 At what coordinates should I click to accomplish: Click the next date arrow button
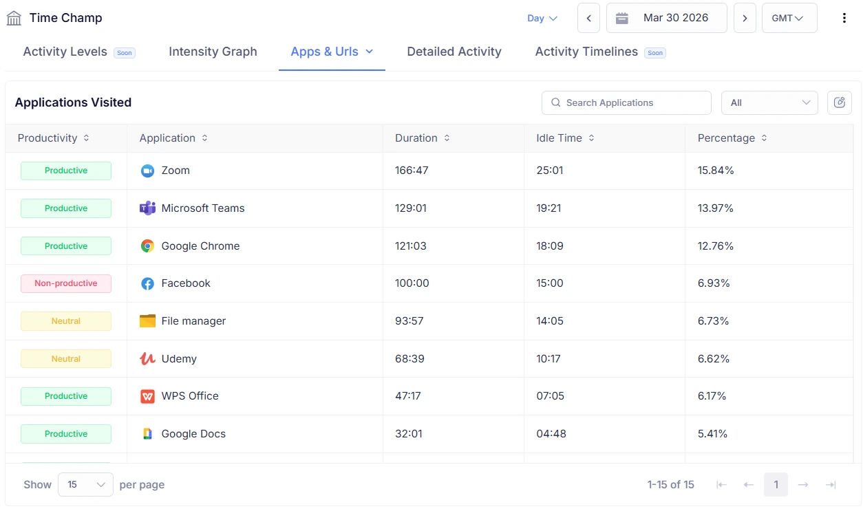pyautogui.click(x=744, y=18)
